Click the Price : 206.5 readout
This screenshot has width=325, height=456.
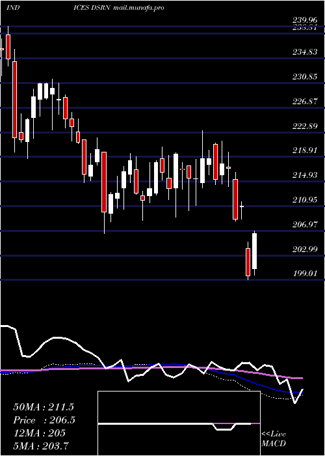(x=44, y=420)
